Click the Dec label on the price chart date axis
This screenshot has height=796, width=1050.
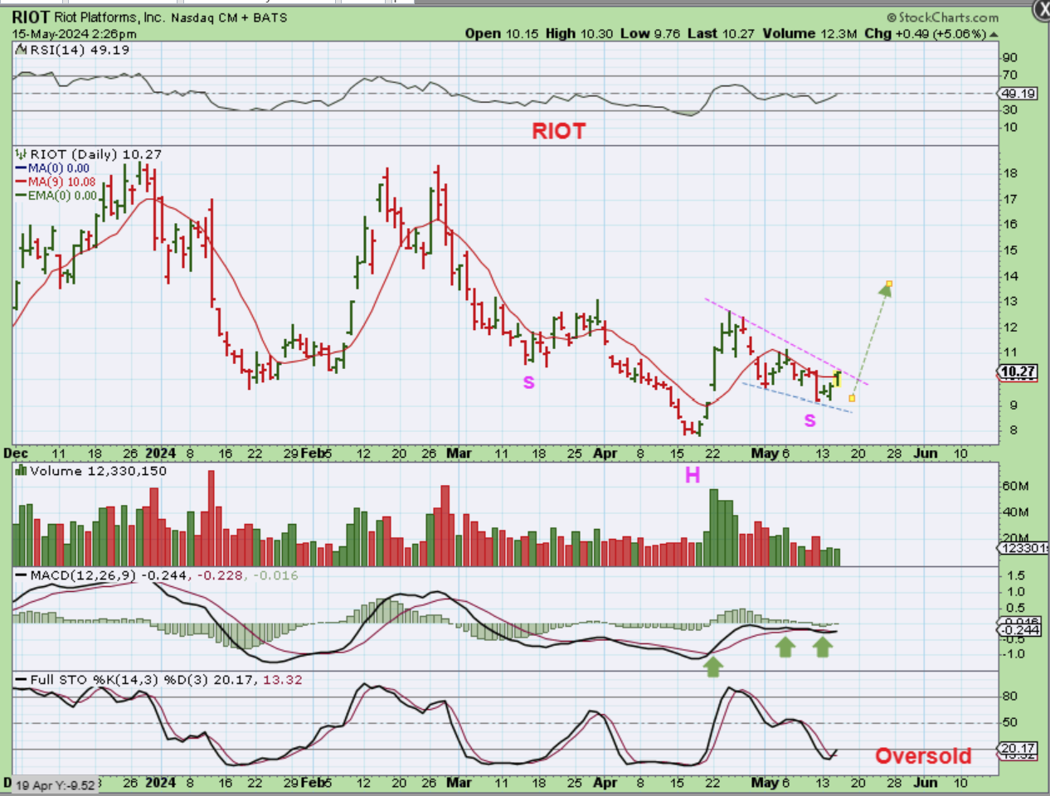[16, 454]
